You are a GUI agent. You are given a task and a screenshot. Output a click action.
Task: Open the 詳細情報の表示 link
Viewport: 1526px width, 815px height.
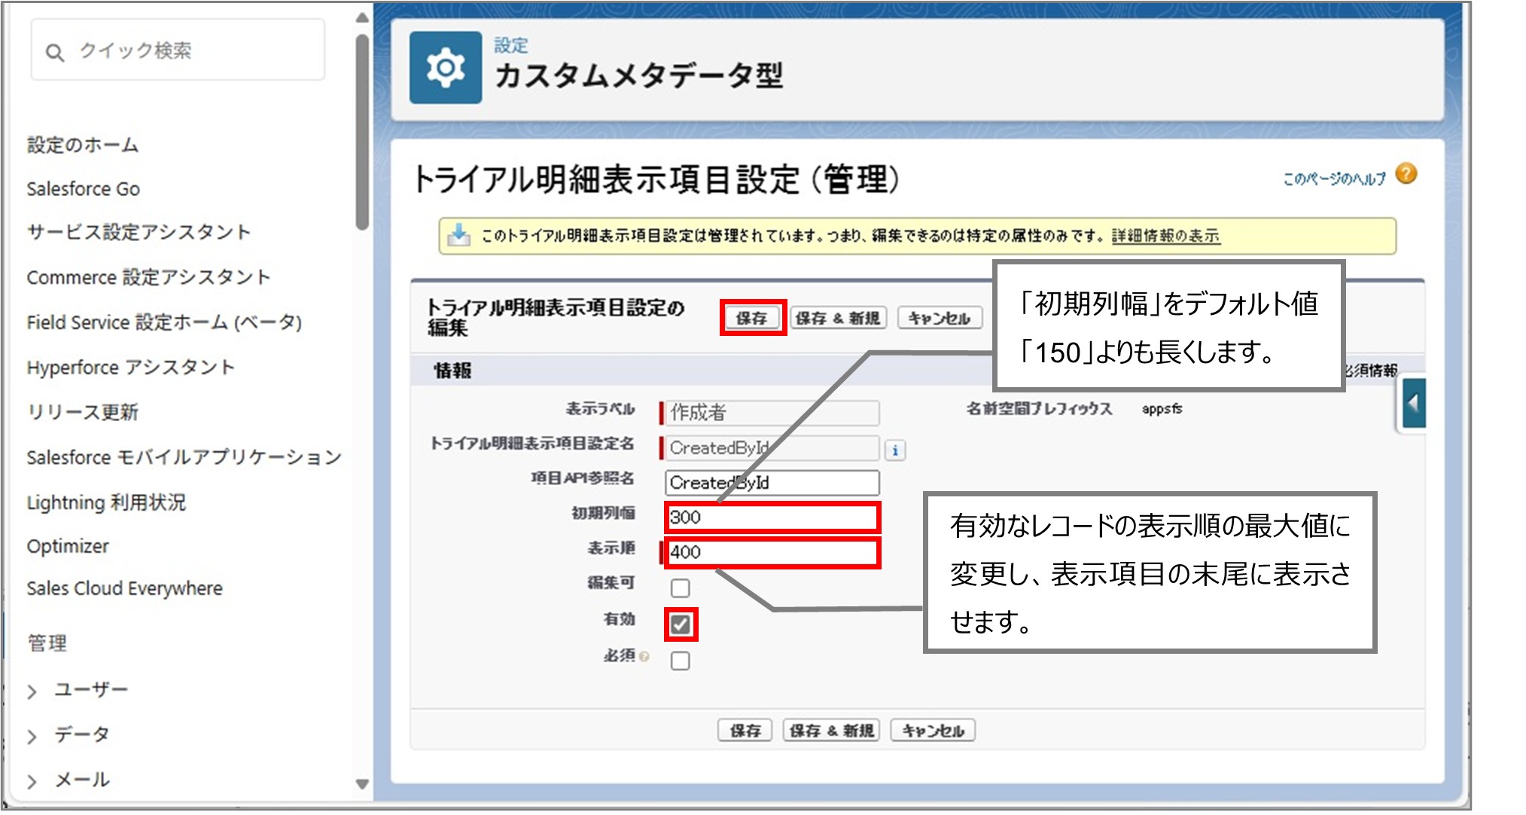tap(1165, 235)
